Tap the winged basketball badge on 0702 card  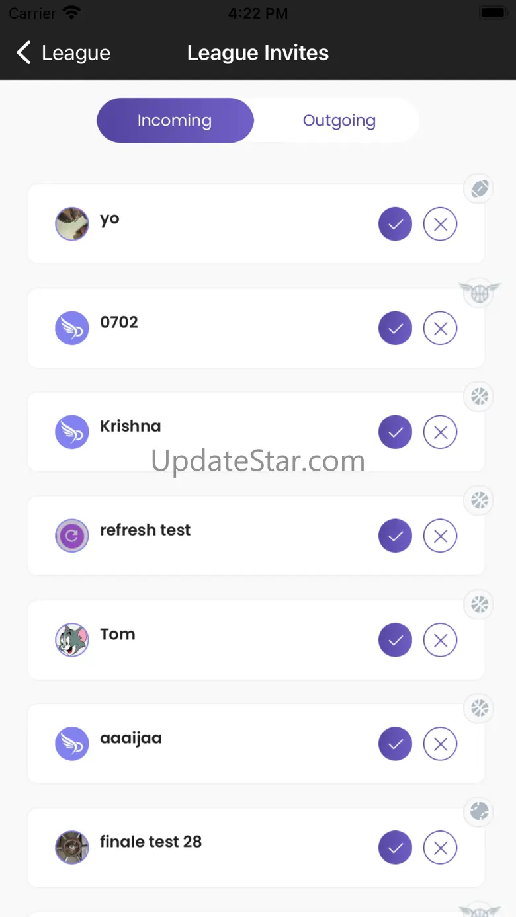pyautogui.click(x=479, y=293)
